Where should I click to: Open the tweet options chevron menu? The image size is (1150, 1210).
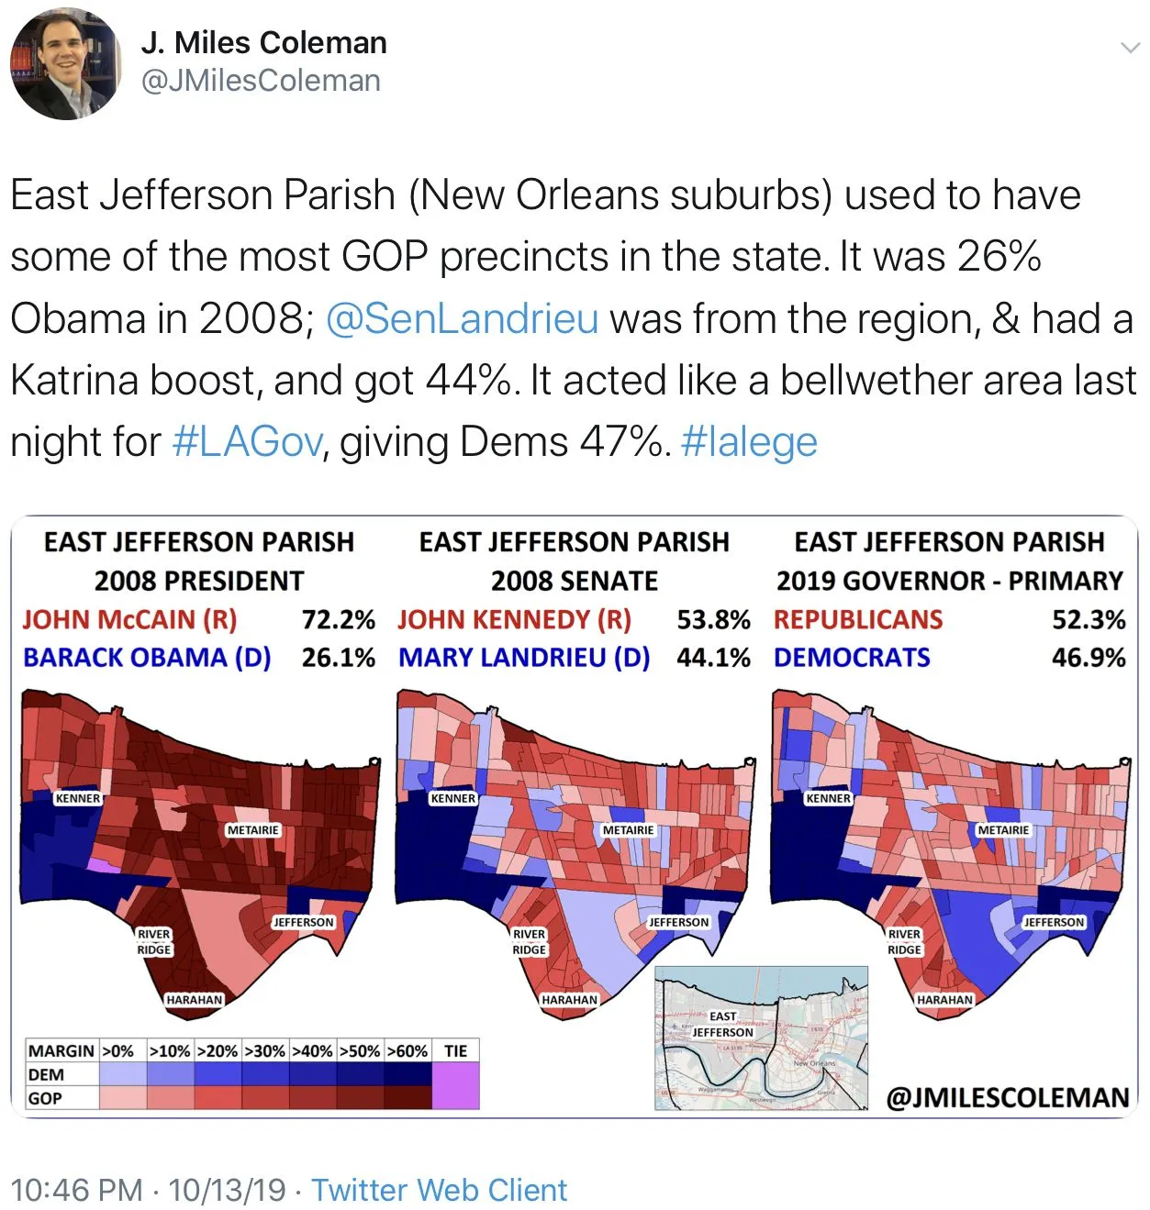click(1130, 48)
